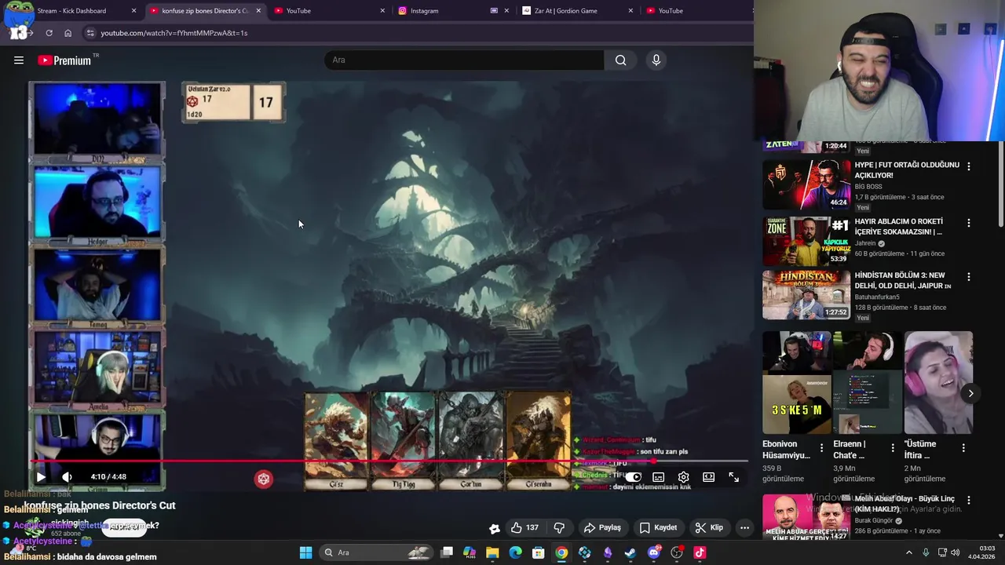Image resolution: width=1005 pixels, height=565 pixels.
Task: Toggle subtitles in the video player
Action: pyautogui.click(x=658, y=477)
